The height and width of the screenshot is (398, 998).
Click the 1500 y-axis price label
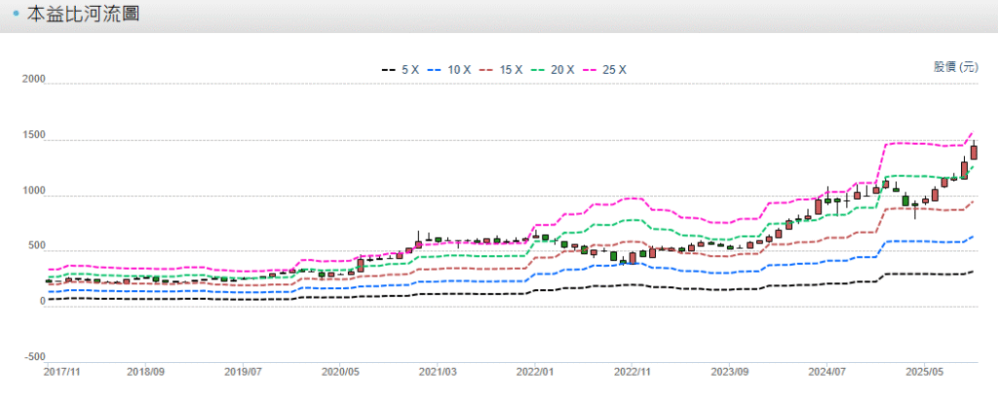[34, 135]
